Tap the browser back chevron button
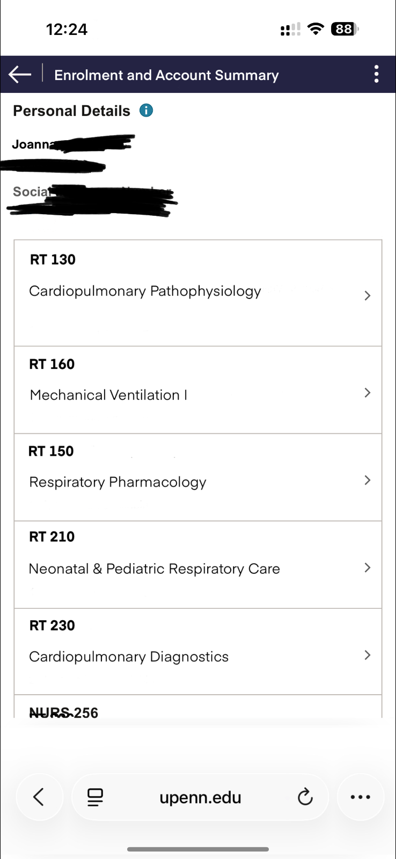The height and width of the screenshot is (859, 396). click(39, 797)
